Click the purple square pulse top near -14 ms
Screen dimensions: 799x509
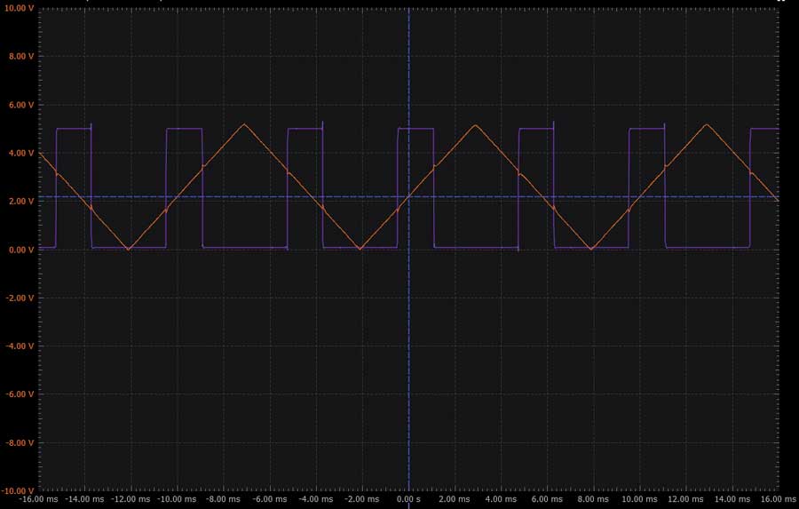click(74, 129)
